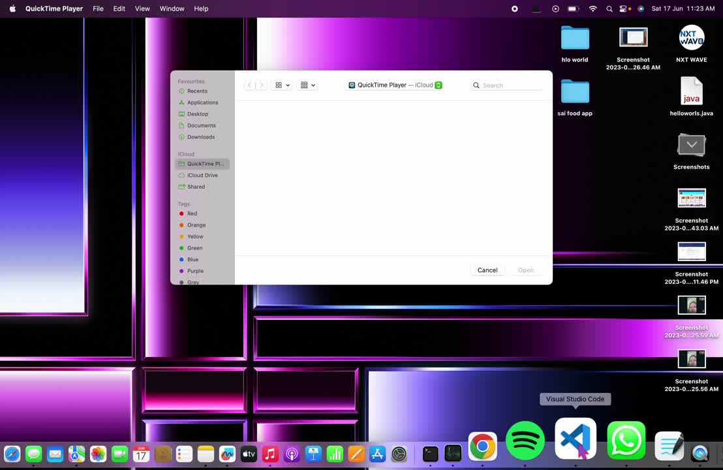The height and width of the screenshot is (470, 723).
Task: Go back with the left chevron button
Action: (x=249, y=85)
